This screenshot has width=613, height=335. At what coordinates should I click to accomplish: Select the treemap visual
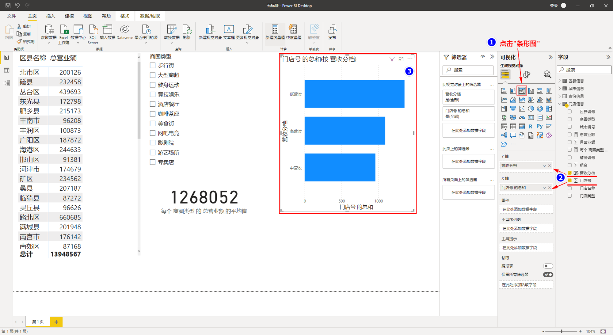pyautogui.click(x=549, y=108)
